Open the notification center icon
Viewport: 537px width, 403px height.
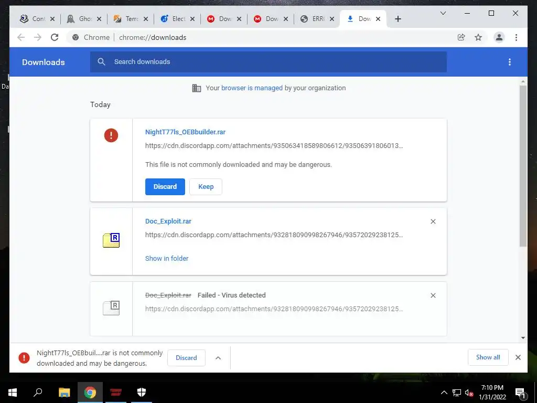[520, 393]
